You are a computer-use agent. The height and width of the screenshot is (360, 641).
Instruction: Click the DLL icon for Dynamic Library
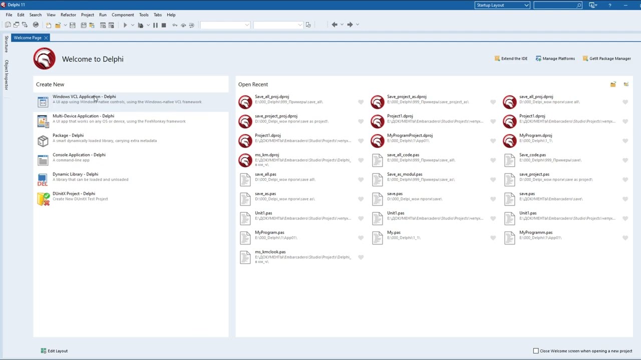[x=43, y=179]
